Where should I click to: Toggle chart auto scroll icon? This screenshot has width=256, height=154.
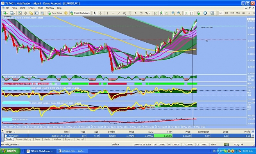pyautogui.click(x=186, y=13)
